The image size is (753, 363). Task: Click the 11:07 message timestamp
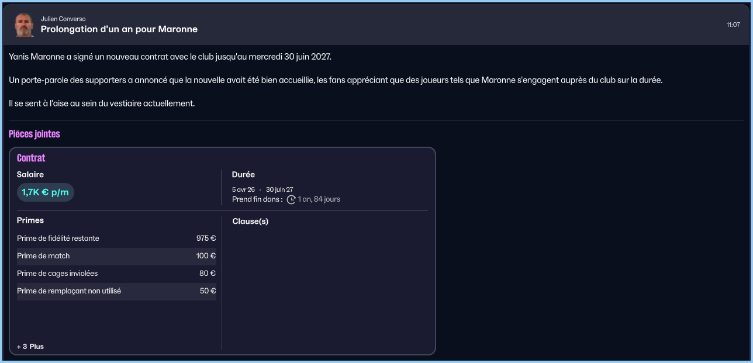pos(733,25)
